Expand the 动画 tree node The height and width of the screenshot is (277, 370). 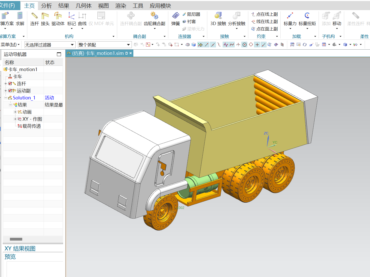pos(15,112)
